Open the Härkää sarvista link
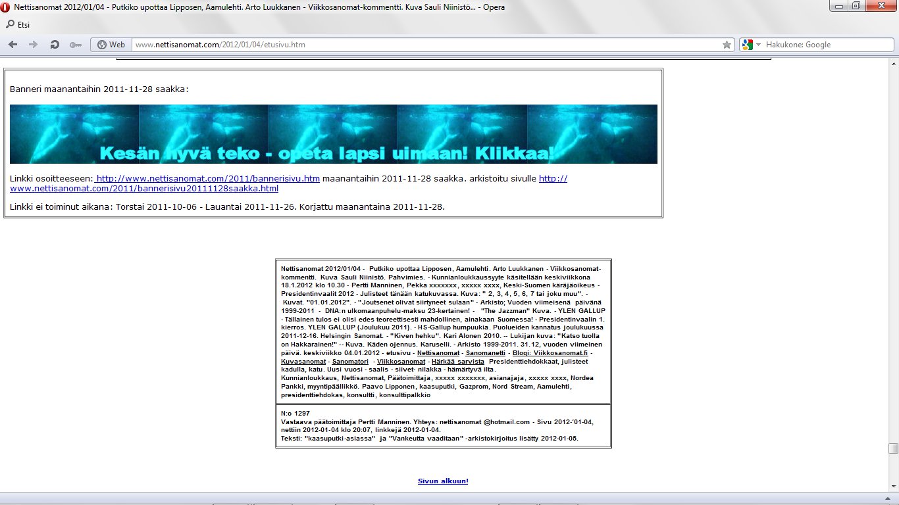The image size is (899, 505). coord(458,362)
